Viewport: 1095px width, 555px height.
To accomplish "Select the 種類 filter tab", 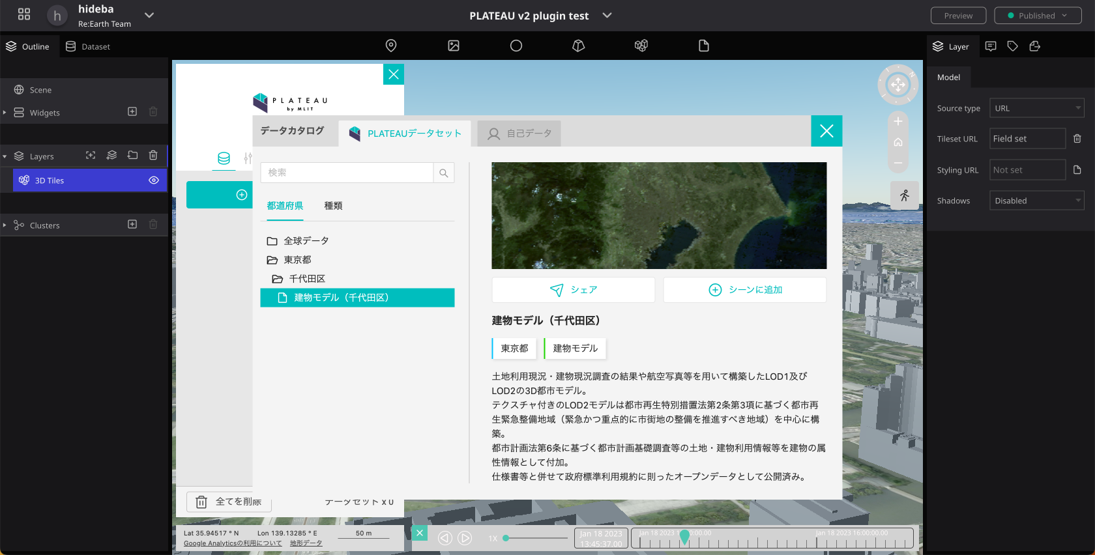I will 333,206.
